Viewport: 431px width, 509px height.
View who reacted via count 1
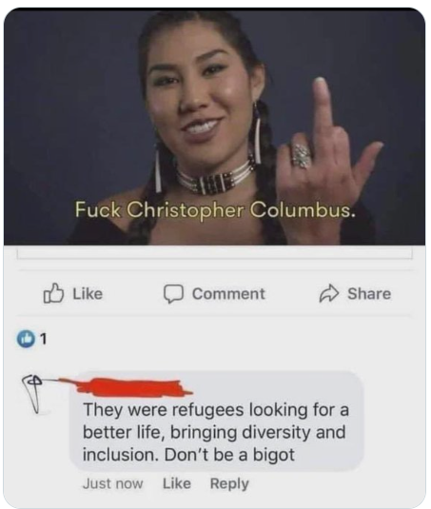pos(44,340)
